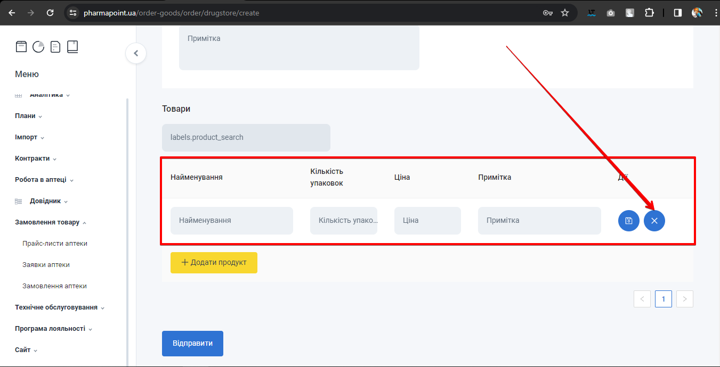
Task: Click the blue X cancel row icon
Action: point(654,221)
